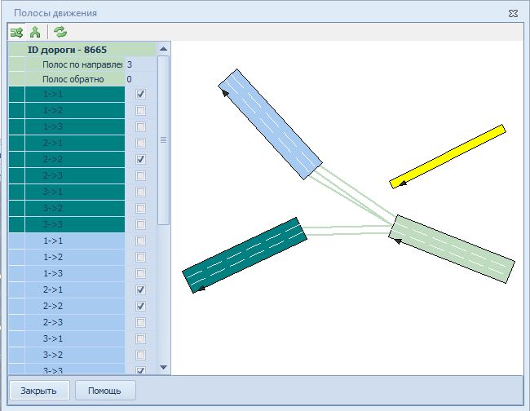Select the dark teal road in diagram

pyautogui.click(x=244, y=254)
